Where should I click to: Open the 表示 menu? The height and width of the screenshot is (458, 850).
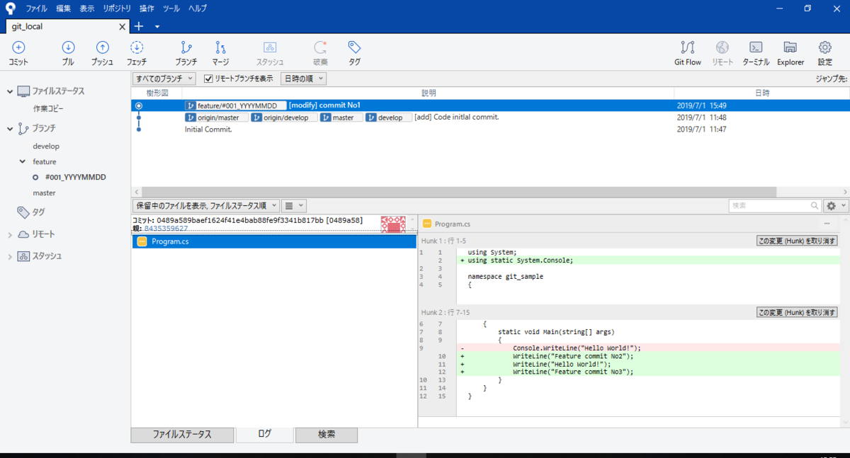[87, 8]
